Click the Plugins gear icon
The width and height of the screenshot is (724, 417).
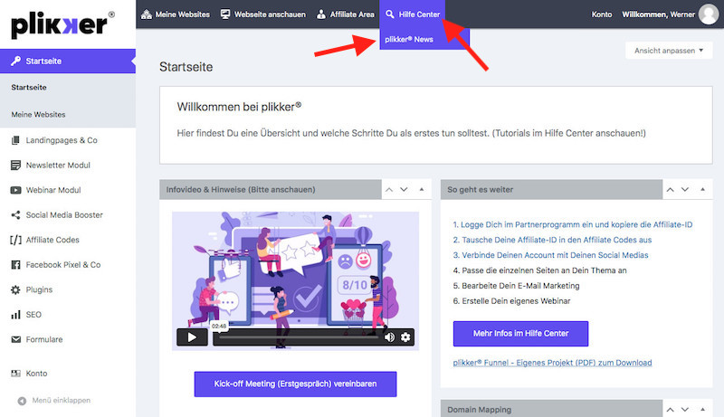point(16,289)
